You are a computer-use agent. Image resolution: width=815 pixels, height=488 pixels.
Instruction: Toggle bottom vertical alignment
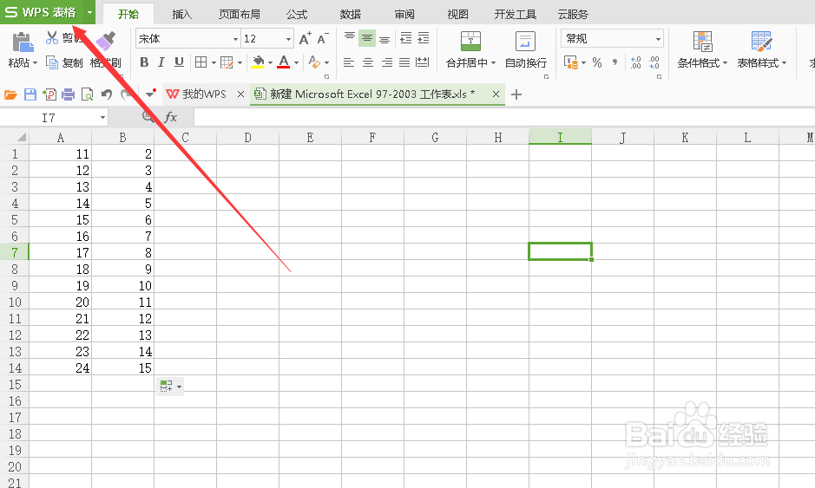384,38
